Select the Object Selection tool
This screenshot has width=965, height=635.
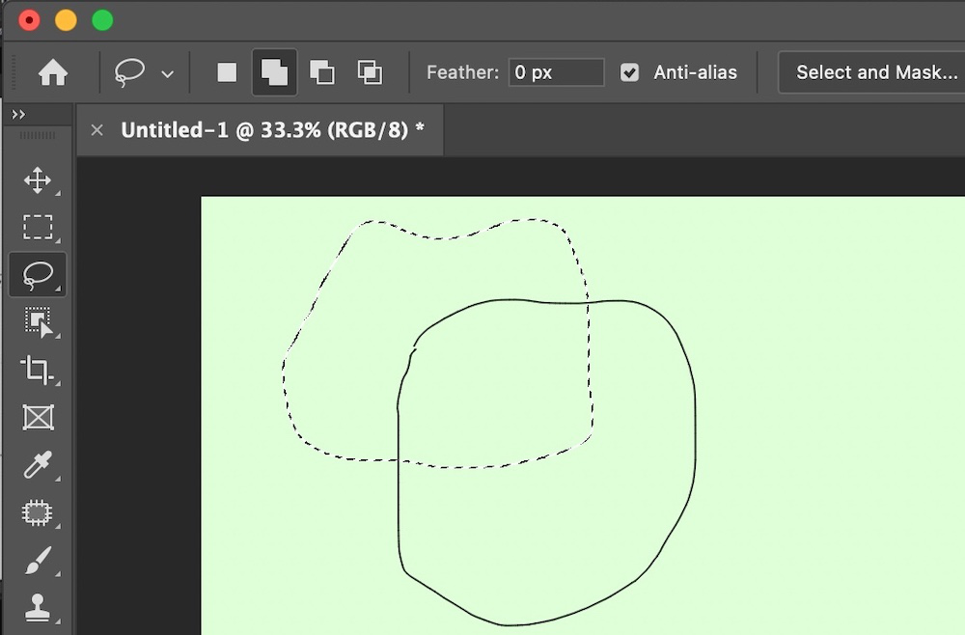[x=38, y=322]
